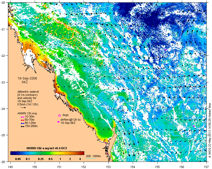This screenshot has width=212, height=169.
Task: Click the blue 80-120m ANMN arrow symbol
Action: tap(23, 123)
